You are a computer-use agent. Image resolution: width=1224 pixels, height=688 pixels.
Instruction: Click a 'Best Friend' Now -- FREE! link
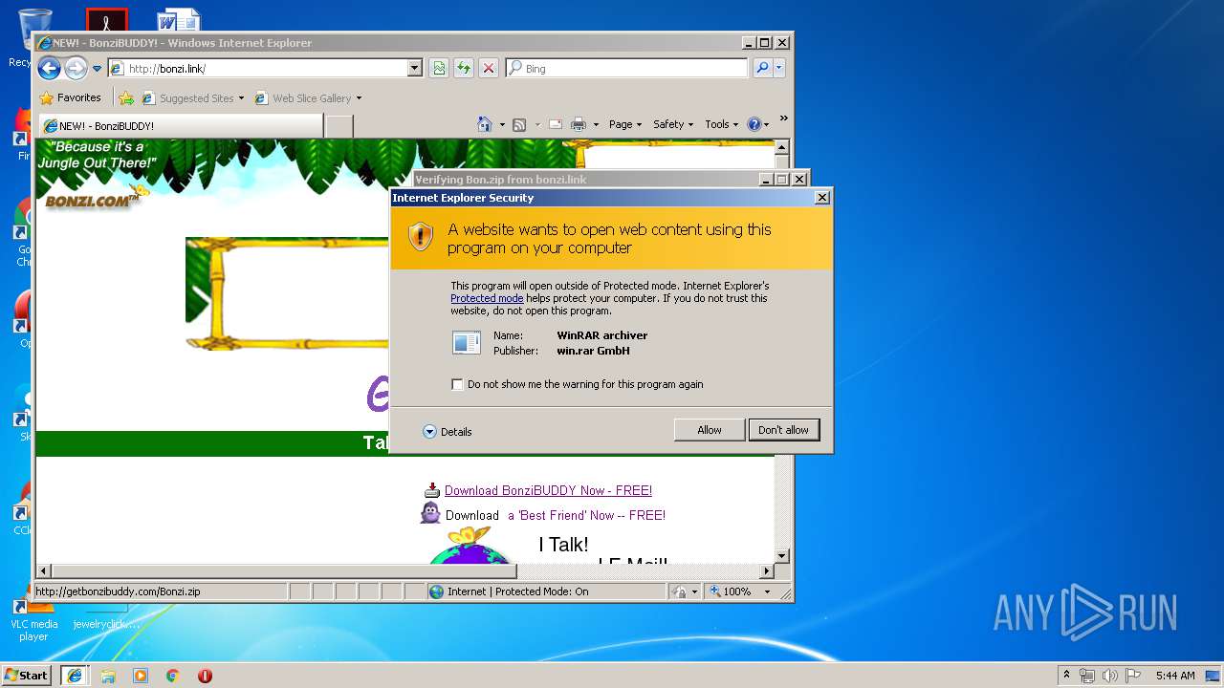click(x=586, y=515)
